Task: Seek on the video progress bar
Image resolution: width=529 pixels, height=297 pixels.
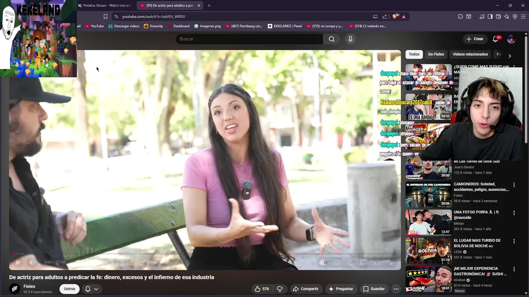Action: point(205,254)
